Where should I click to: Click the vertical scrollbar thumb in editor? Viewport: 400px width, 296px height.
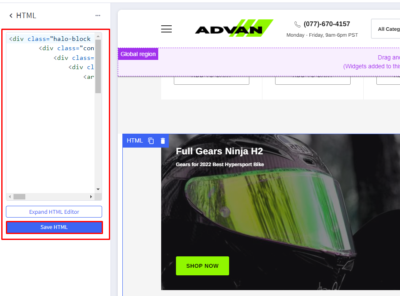pos(98,66)
